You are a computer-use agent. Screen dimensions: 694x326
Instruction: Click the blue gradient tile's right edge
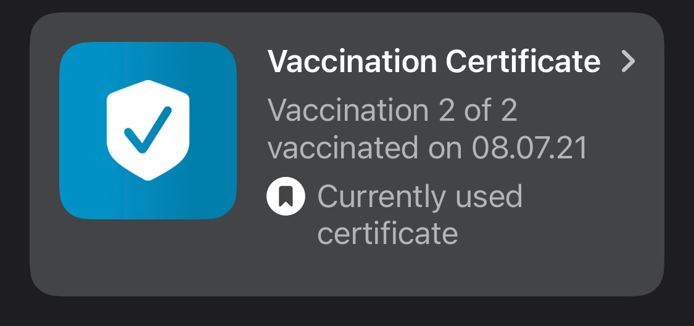pos(230,131)
